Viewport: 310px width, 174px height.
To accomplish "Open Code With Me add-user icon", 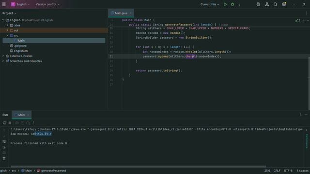I will 267,4.
